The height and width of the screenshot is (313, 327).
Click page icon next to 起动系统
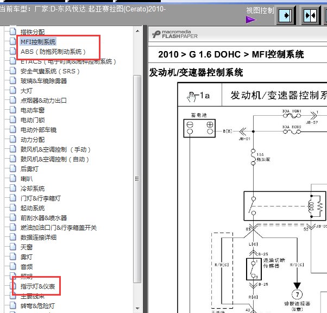[x=13, y=208]
